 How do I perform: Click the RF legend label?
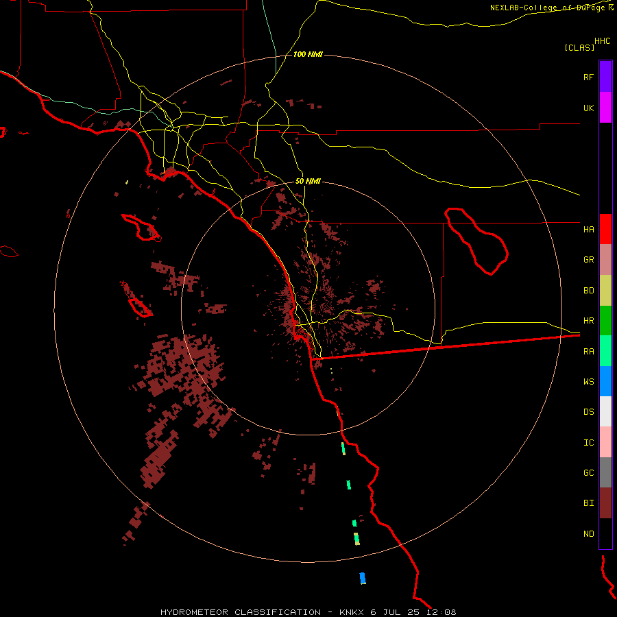click(588, 77)
